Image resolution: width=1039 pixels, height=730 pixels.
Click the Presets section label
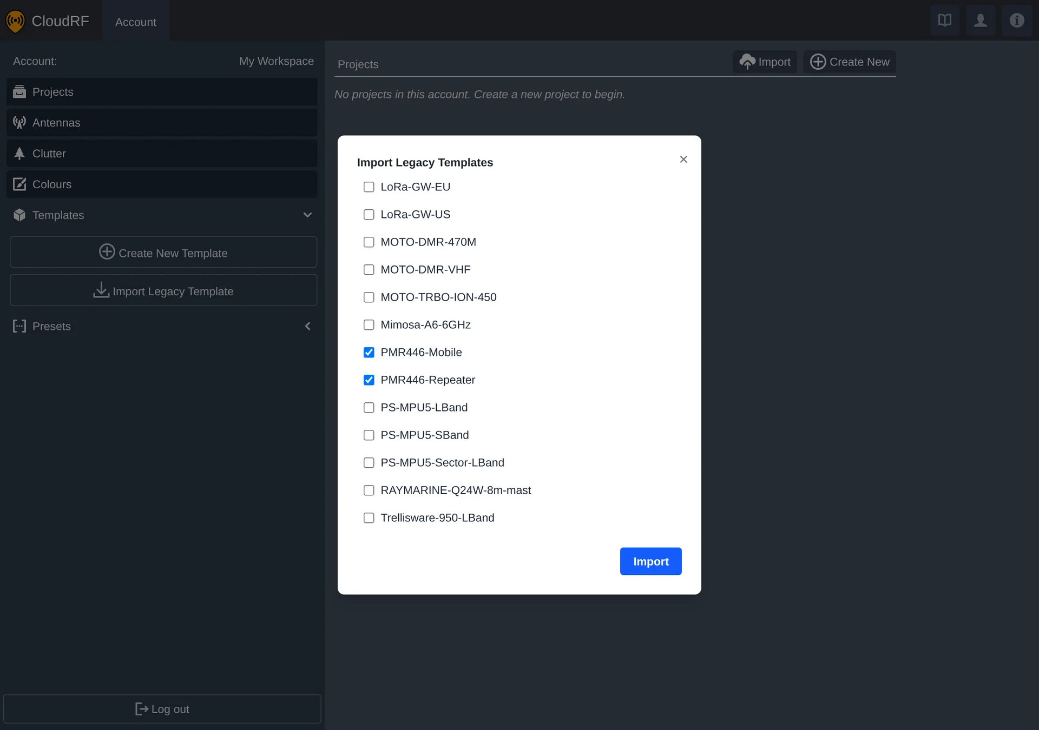51,326
